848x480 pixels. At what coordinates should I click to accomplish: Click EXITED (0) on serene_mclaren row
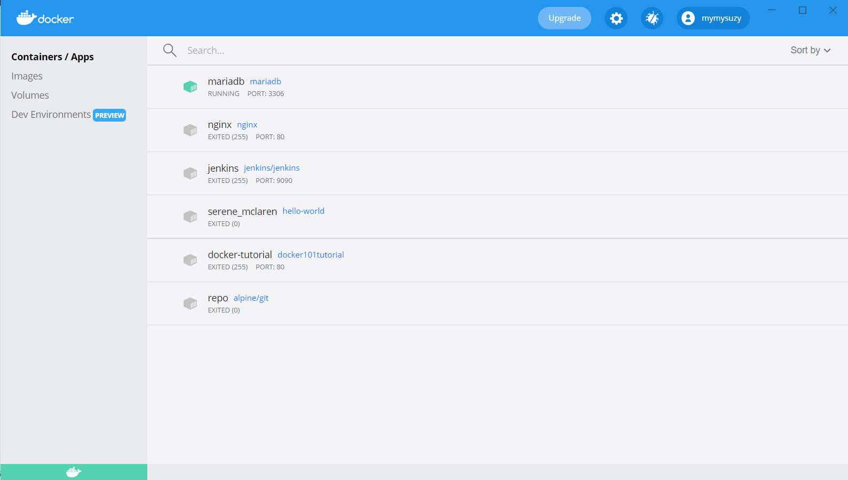(x=224, y=223)
